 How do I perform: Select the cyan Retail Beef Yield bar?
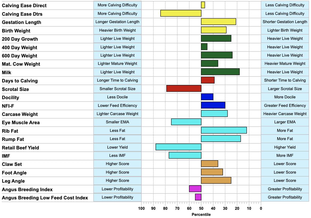tap(179, 147)
